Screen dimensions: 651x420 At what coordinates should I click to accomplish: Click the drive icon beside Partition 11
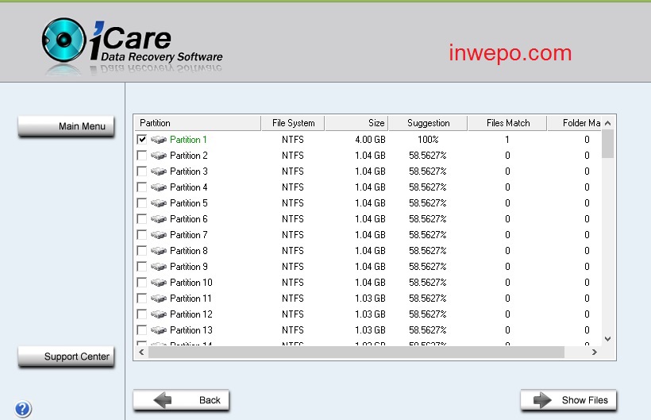pyautogui.click(x=159, y=299)
